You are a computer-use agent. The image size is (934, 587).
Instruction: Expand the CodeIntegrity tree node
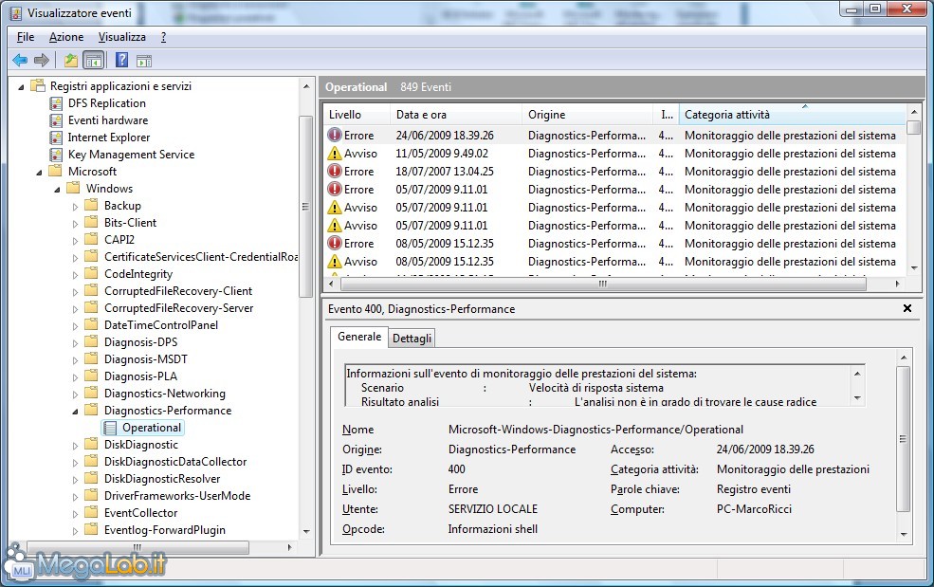(x=75, y=275)
